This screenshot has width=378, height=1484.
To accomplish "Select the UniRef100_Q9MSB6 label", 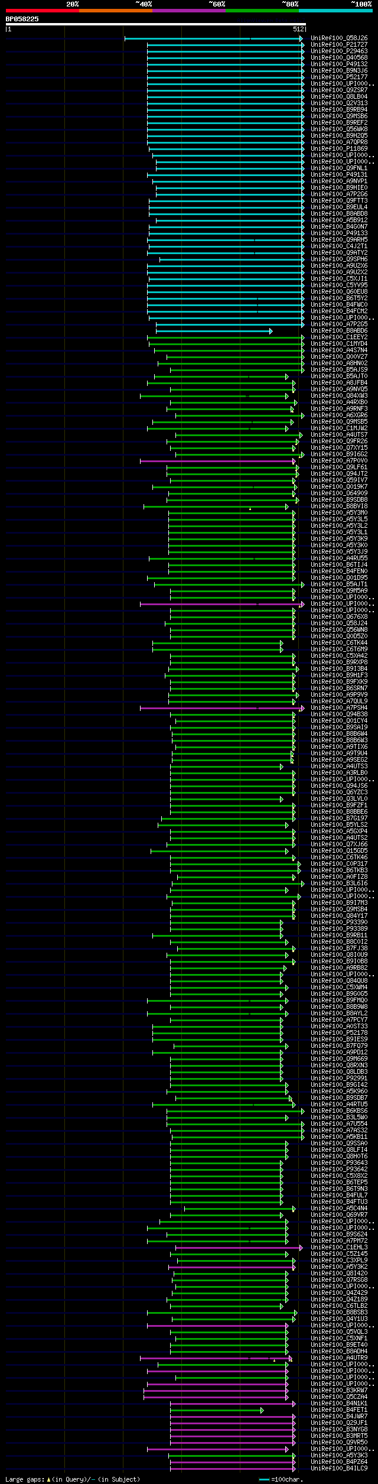I will point(339,116).
